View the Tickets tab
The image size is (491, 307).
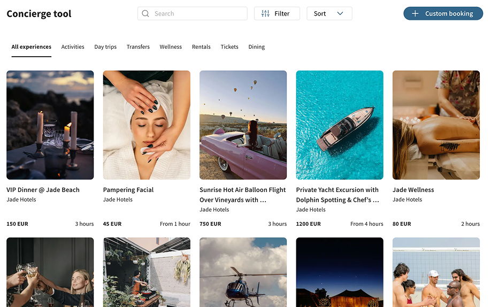coord(229,47)
